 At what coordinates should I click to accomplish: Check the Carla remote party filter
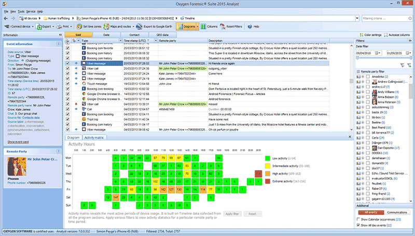368,138
